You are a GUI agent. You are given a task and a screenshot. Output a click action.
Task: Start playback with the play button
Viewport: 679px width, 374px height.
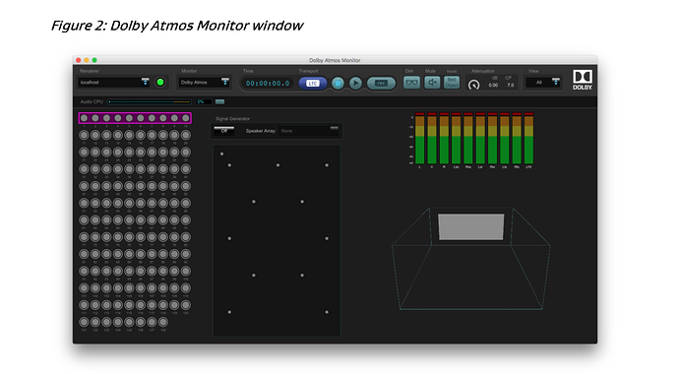pos(355,83)
